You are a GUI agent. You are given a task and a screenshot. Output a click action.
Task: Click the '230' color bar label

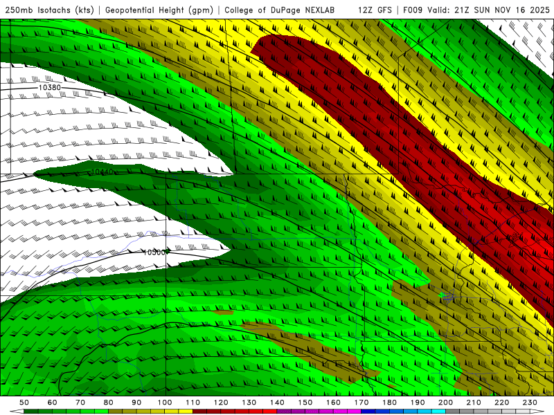[x=530, y=403]
